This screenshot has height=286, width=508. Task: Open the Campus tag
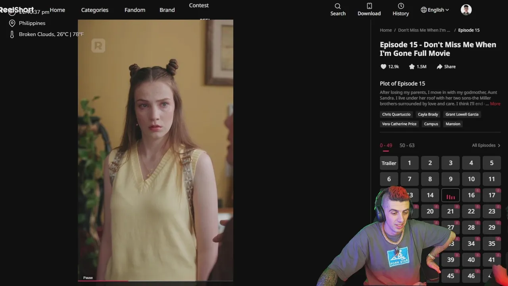431,124
